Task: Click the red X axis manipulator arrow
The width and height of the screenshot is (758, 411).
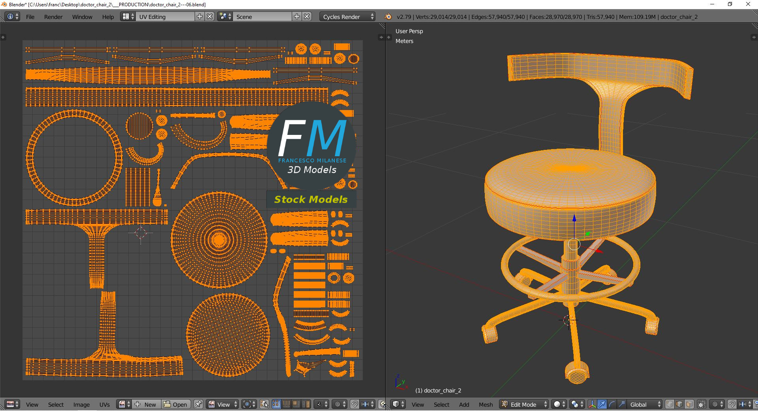Action: pyautogui.click(x=599, y=250)
